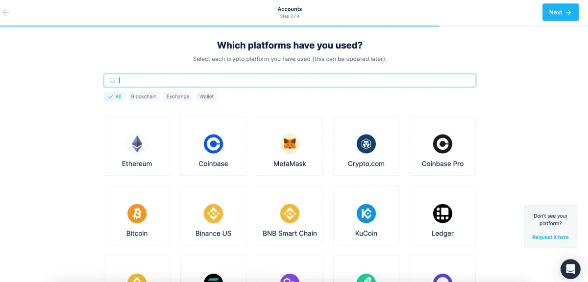Click the Coinbase logo icon
The height and width of the screenshot is (282, 588).
coord(213,144)
